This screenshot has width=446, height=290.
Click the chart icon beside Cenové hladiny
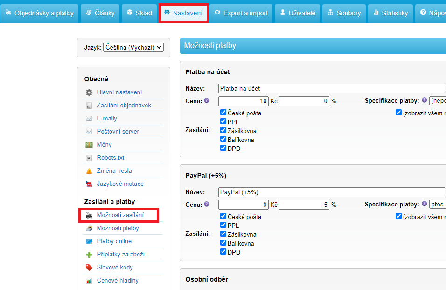(89, 281)
